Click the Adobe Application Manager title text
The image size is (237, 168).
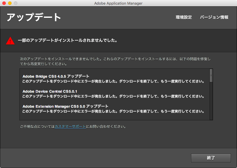(118, 3)
